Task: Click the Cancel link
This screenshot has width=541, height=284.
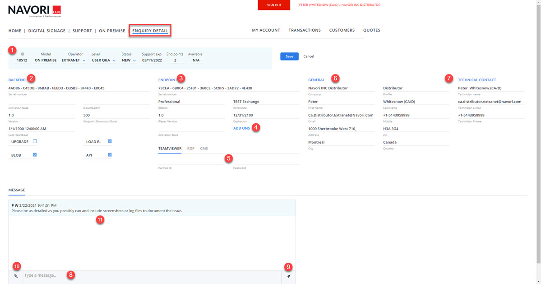Action: pyautogui.click(x=308, y=56)
